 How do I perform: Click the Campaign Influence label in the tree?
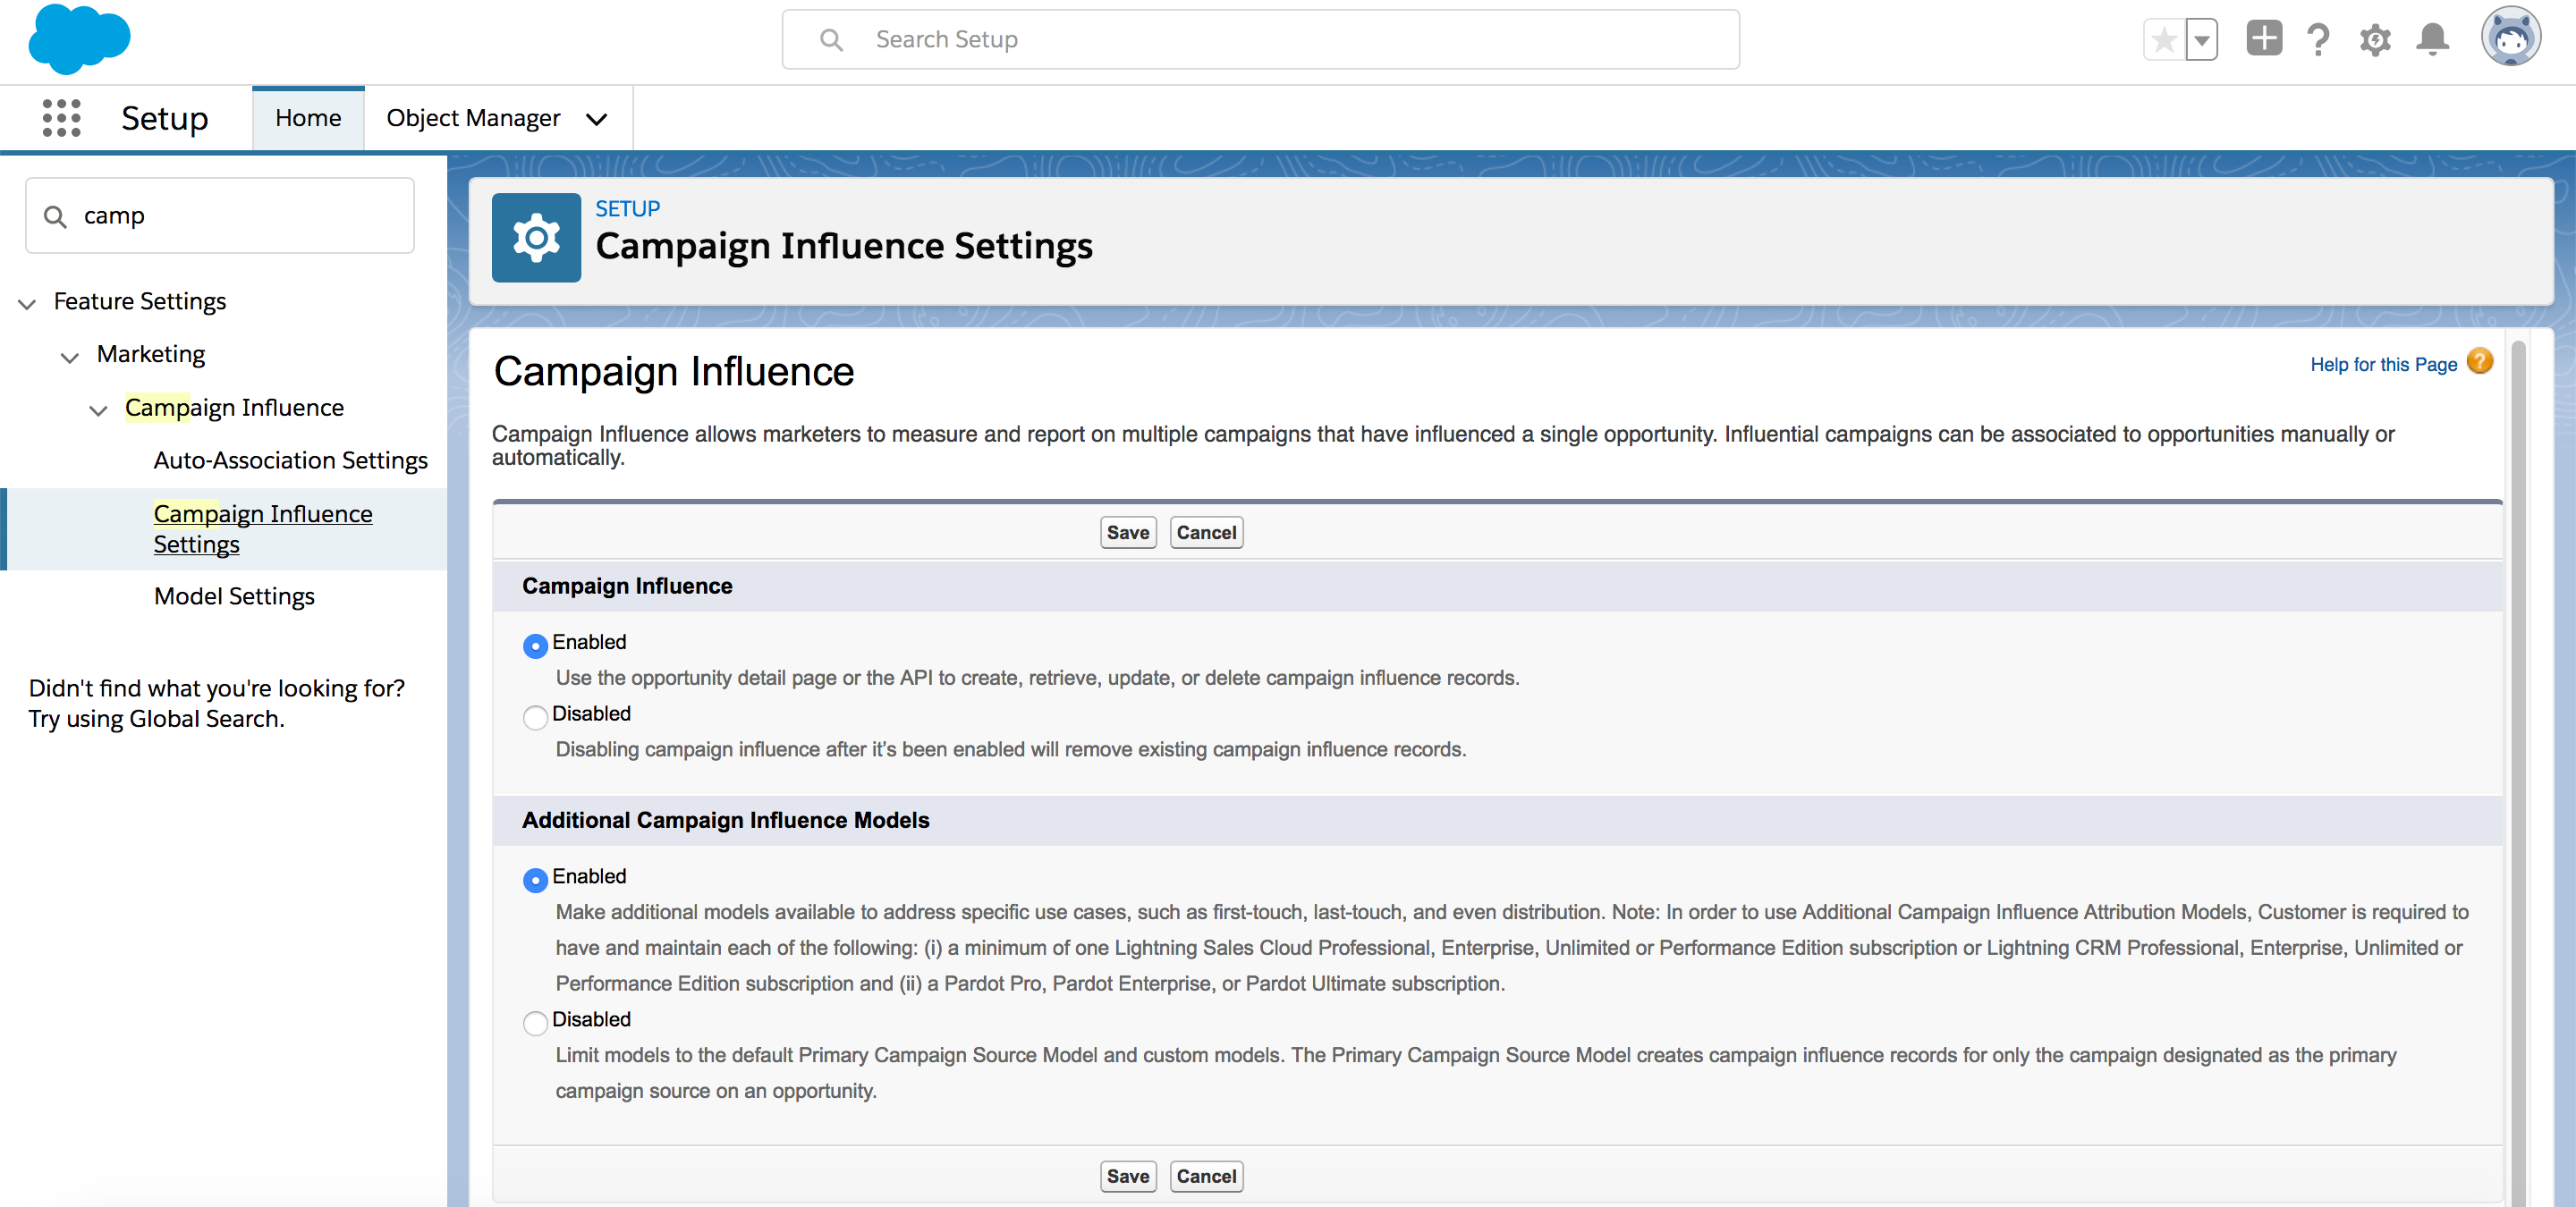point(234,408)
